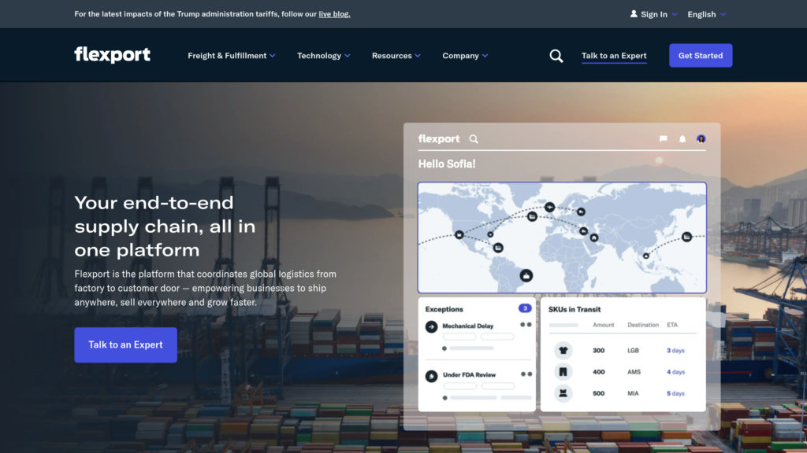Open dashboard notifications via the bell icon
Image resolution: width=807 pixels, height=453 pixels.
(682, 138)
